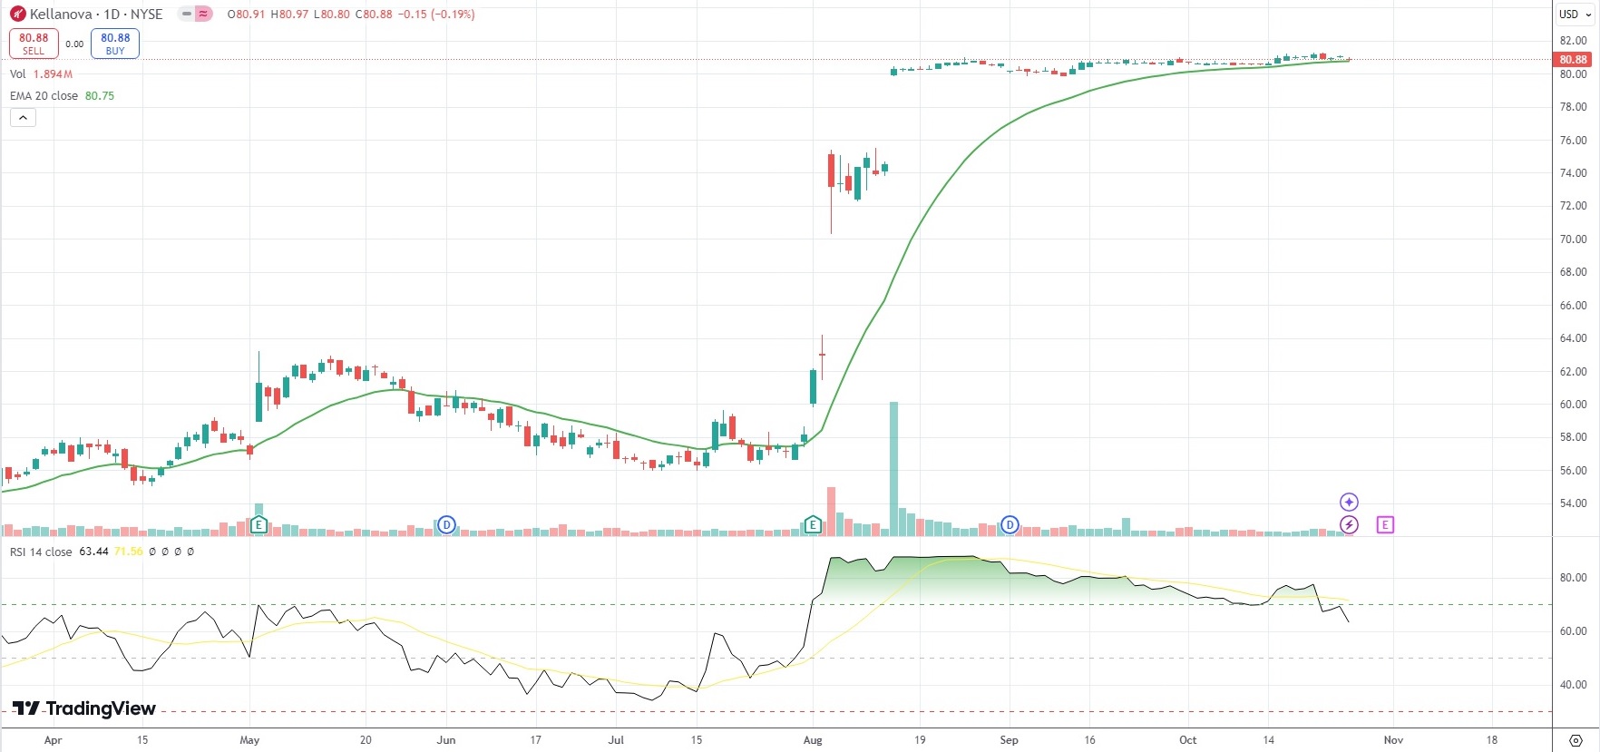Click the 76.00 price axis label
1600x752 pixels.
coord(1573,141)
